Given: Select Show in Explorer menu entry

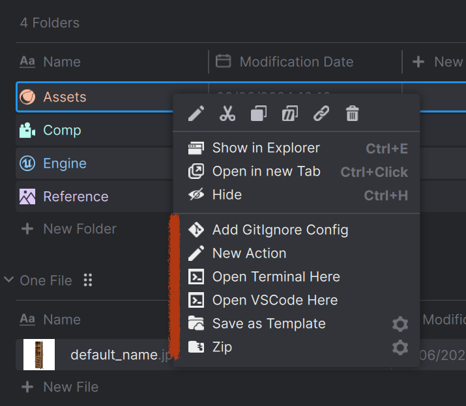Looking at the screenshot, I should 266,148.
